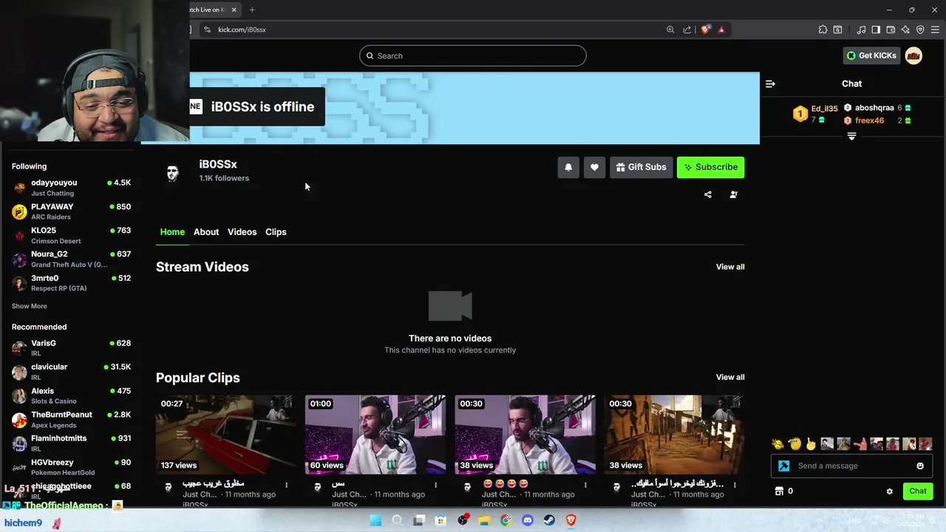This screenshot has height=532, width=946.
Task: Open clavicular recommended channel
Action: pos(71,372)
